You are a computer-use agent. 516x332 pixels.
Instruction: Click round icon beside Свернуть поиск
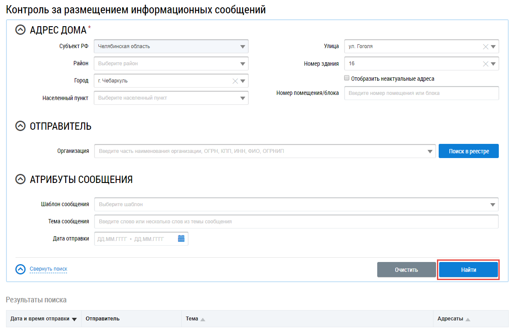click(x=21, y=269)
